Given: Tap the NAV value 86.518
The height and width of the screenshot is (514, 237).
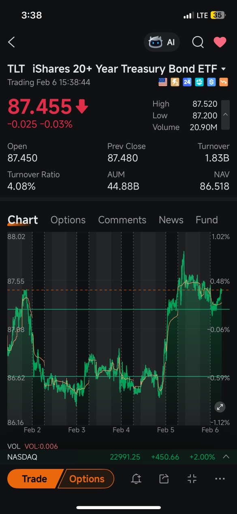Looking at the screenshot, I should pyautogui.click(x=215, y=186).
